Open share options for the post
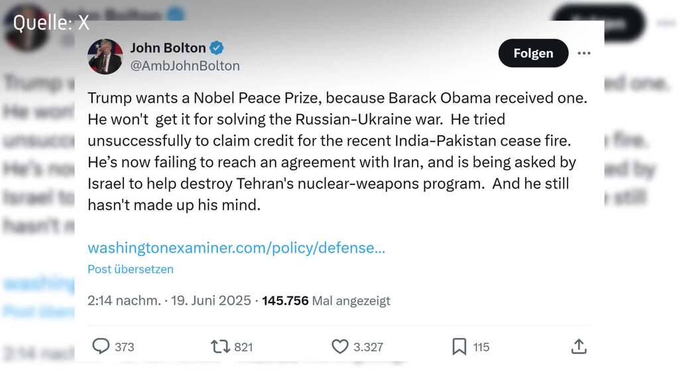The image size is (679, 382). pos(579,346)
